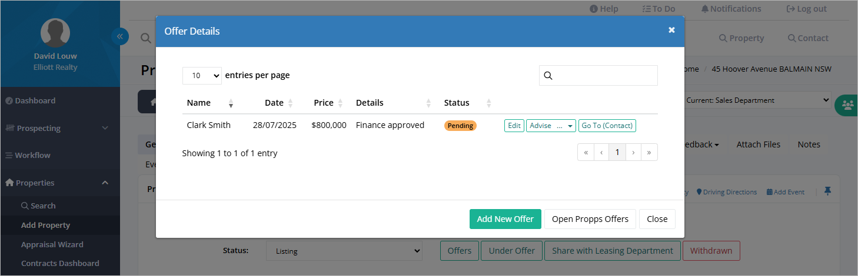Viewport: 858px width, 276px height.
Task: Click Add Event link
Action: point(786,192)
